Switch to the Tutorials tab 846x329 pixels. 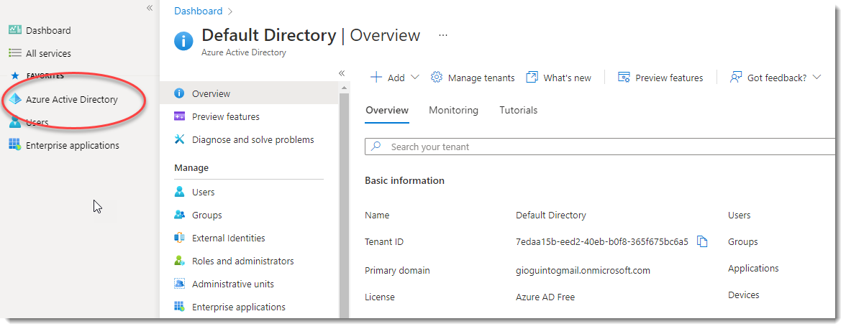(518, 110)
